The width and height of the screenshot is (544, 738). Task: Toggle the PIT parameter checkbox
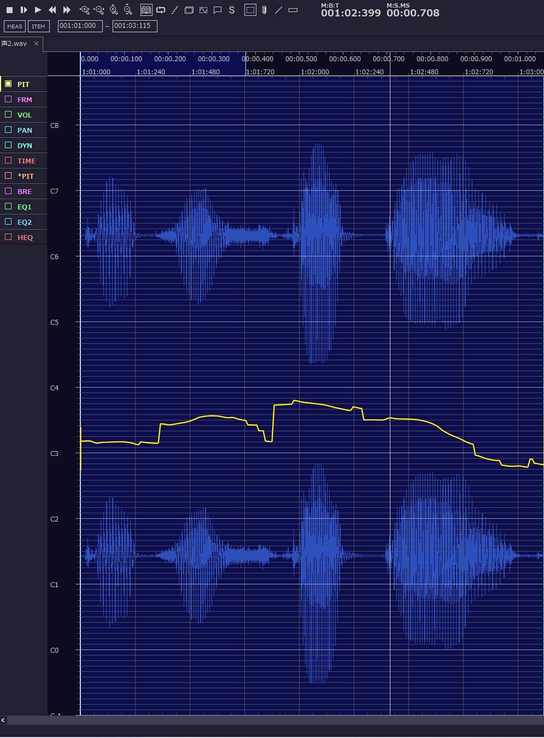8,84
